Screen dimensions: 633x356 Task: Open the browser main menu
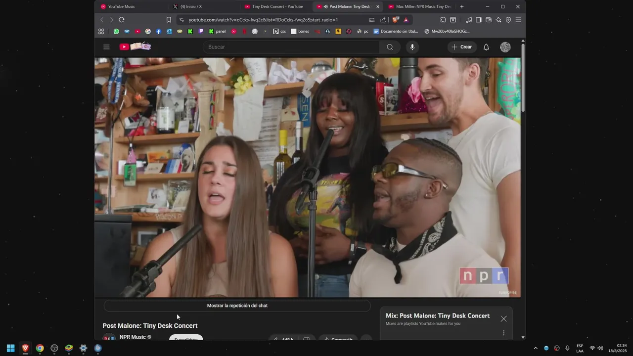(x=518, y=20)
